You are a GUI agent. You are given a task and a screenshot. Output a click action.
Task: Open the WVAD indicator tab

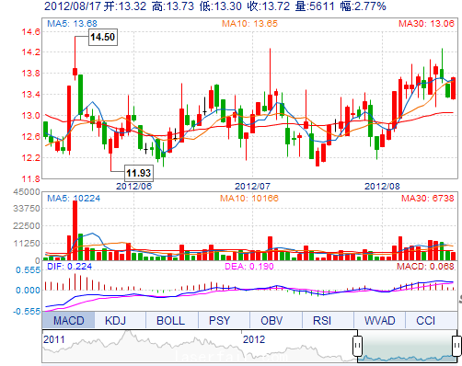click(x=379, y=320)
